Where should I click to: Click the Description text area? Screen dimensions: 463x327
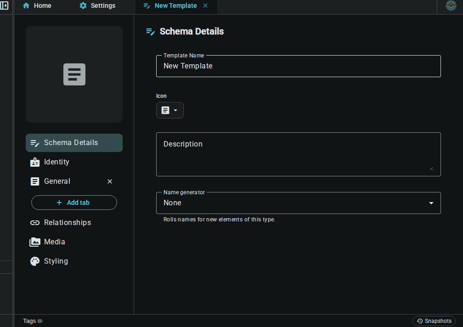[298, 154]
